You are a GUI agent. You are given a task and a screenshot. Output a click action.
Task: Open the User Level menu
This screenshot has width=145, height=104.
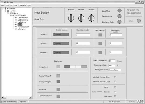pyautogui.click(x=22, y=5)
